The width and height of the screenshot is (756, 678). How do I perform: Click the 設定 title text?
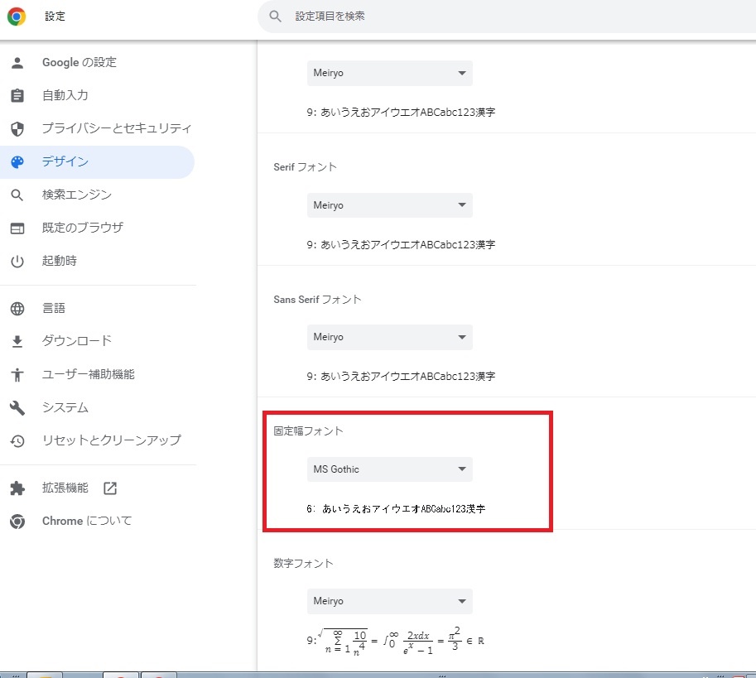pyautogui.click(x=55, y=17)
